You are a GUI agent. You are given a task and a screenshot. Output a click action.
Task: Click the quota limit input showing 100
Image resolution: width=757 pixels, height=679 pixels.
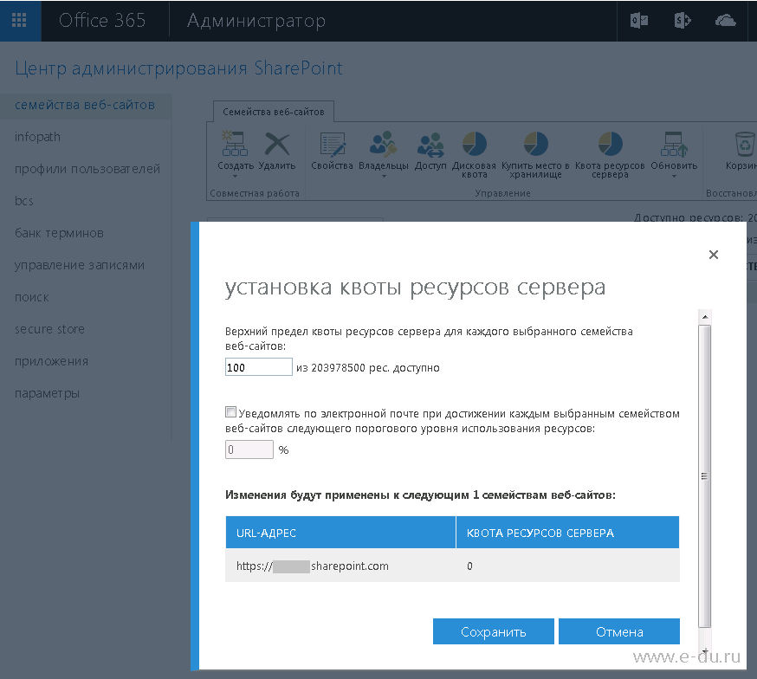(x=258, y=366)
